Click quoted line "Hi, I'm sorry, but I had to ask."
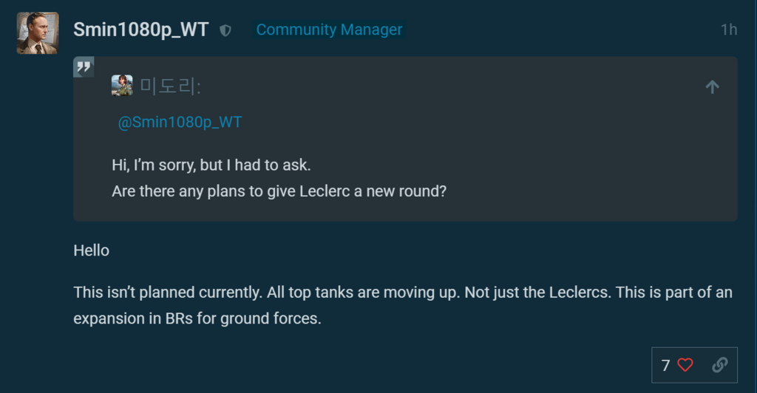The height and width of the screenshot is (393, 757). pos(211,165)
